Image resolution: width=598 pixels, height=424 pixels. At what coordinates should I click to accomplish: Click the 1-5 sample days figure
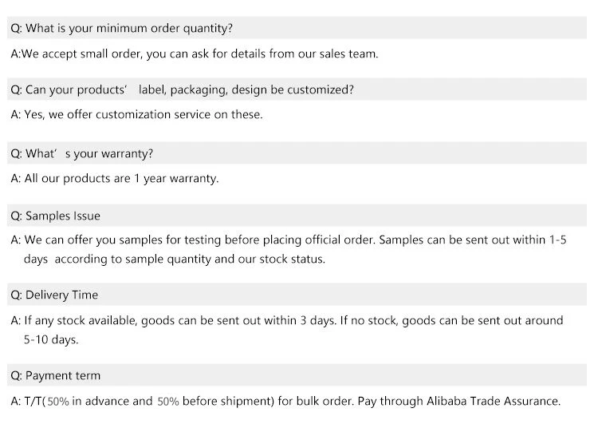558,240
